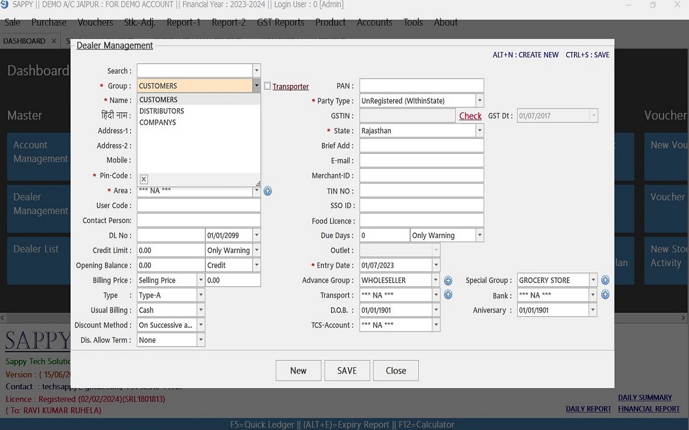Open the DAILY REPORT link
The height and width of the screenshot is (430, 689).
pos(588,409)
